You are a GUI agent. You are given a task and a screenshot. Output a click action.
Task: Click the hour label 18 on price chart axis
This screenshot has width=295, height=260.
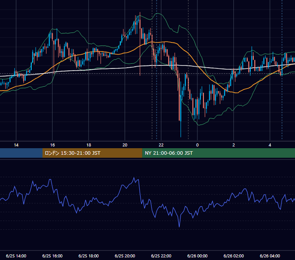click(x=88, y=145)
